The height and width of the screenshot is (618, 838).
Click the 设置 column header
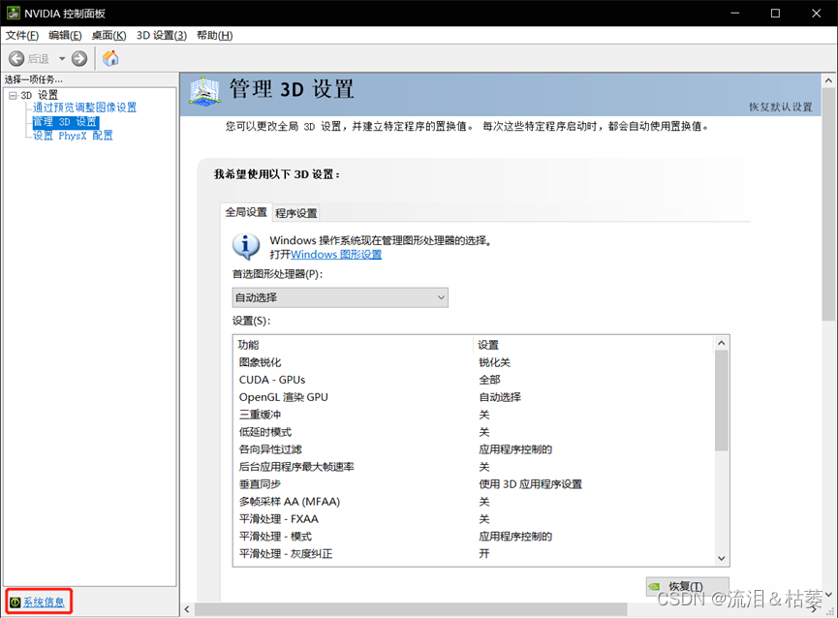tap(594, 345)
